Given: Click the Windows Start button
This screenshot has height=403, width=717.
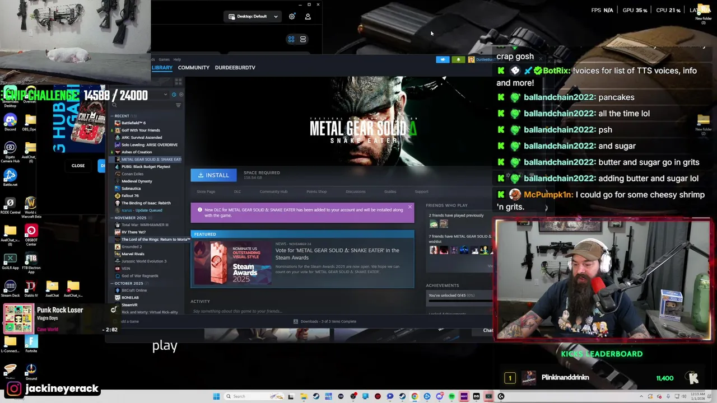Looking at the screenshot, I should click(x=216, y=396).
